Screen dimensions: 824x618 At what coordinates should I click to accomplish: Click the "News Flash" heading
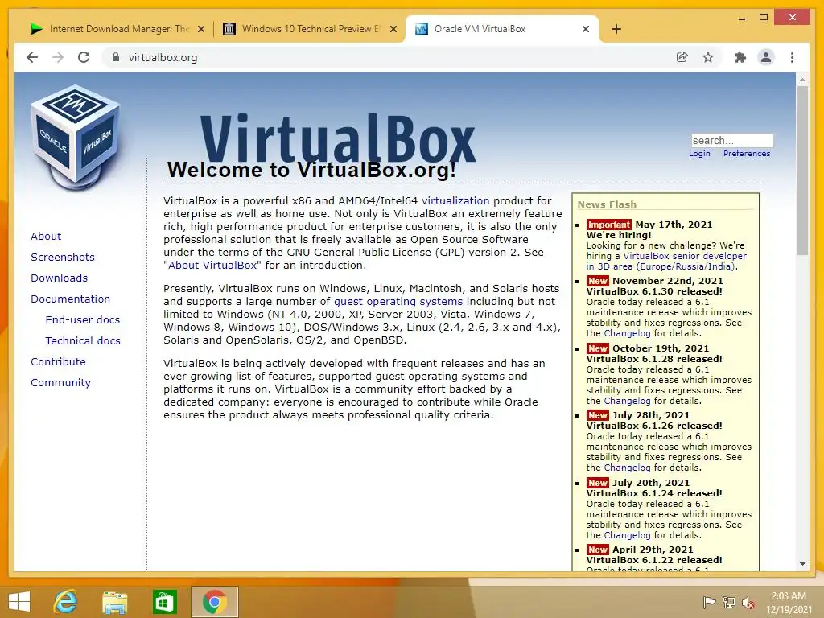click(607, 204)
